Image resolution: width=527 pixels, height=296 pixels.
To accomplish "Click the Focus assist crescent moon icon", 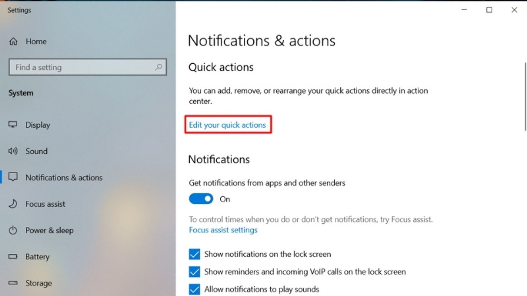I will pos(13,204).
